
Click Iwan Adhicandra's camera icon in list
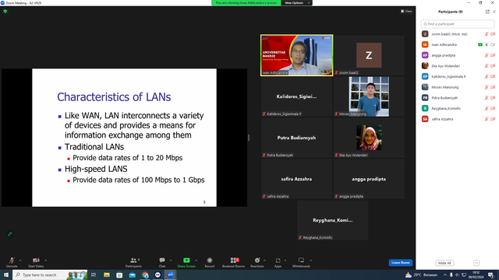pyautogui.click(x=493, y=45)
